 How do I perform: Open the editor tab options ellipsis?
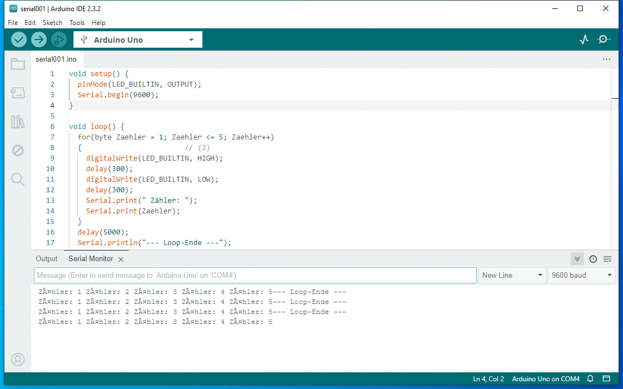click(x=606, y=59)
